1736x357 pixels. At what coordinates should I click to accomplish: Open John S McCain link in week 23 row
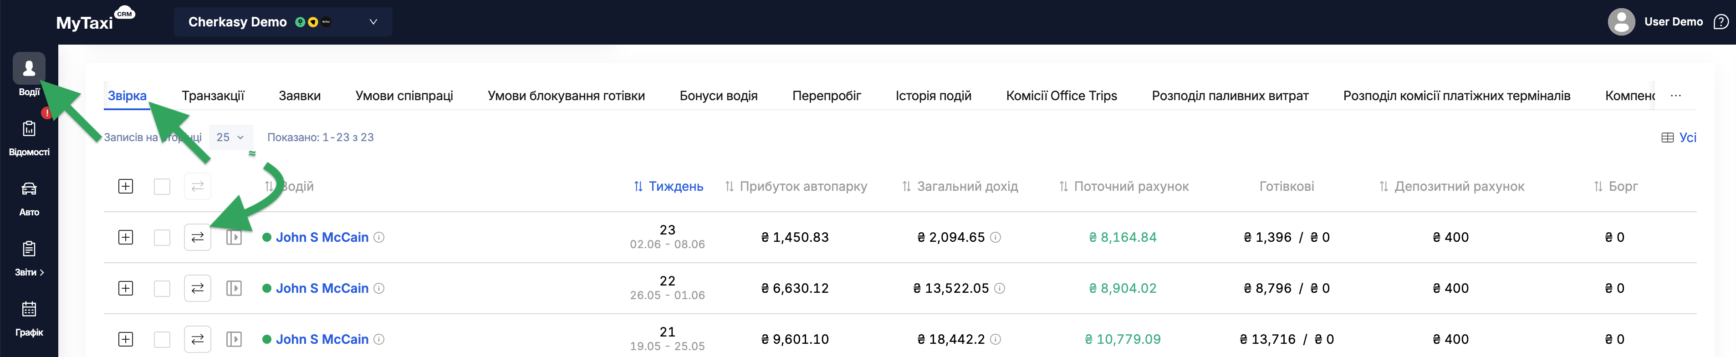pyautogui.click(x=322, y=237)
